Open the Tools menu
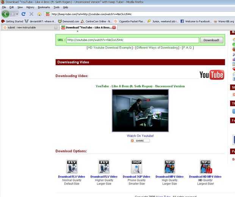 (x=56, y=7)
